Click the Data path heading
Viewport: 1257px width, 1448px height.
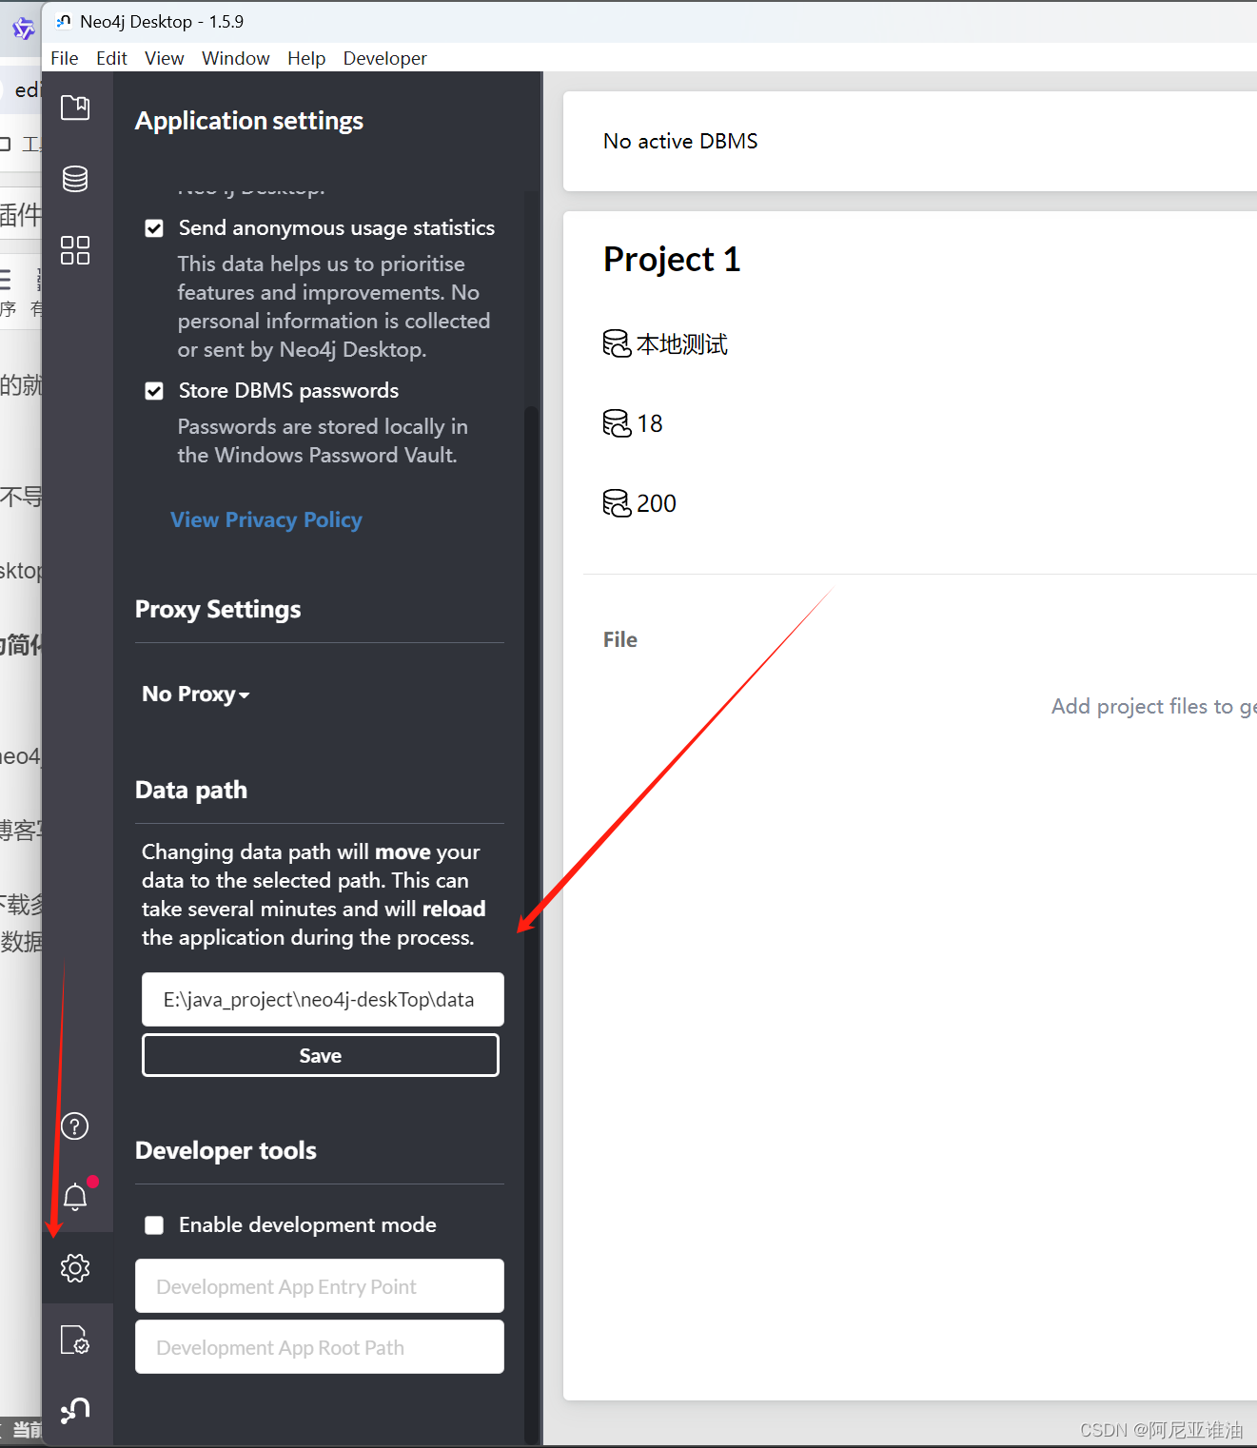[x=191, y=790]
